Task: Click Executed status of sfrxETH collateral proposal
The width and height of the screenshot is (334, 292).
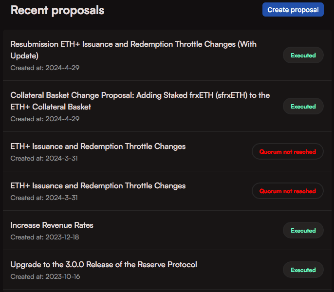Action: click(x=303, y=107)
